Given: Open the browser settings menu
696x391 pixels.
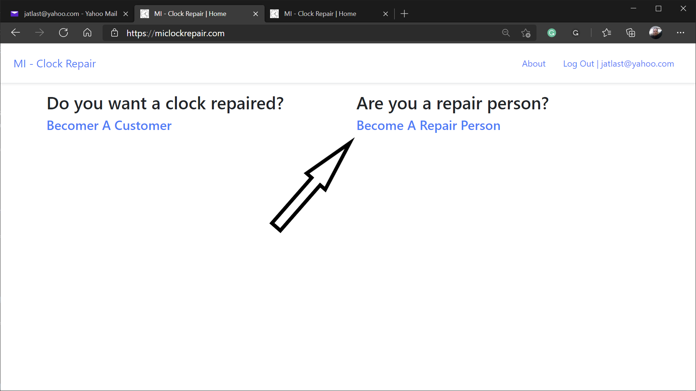Looking at the screenshot, I should point(681,32).
